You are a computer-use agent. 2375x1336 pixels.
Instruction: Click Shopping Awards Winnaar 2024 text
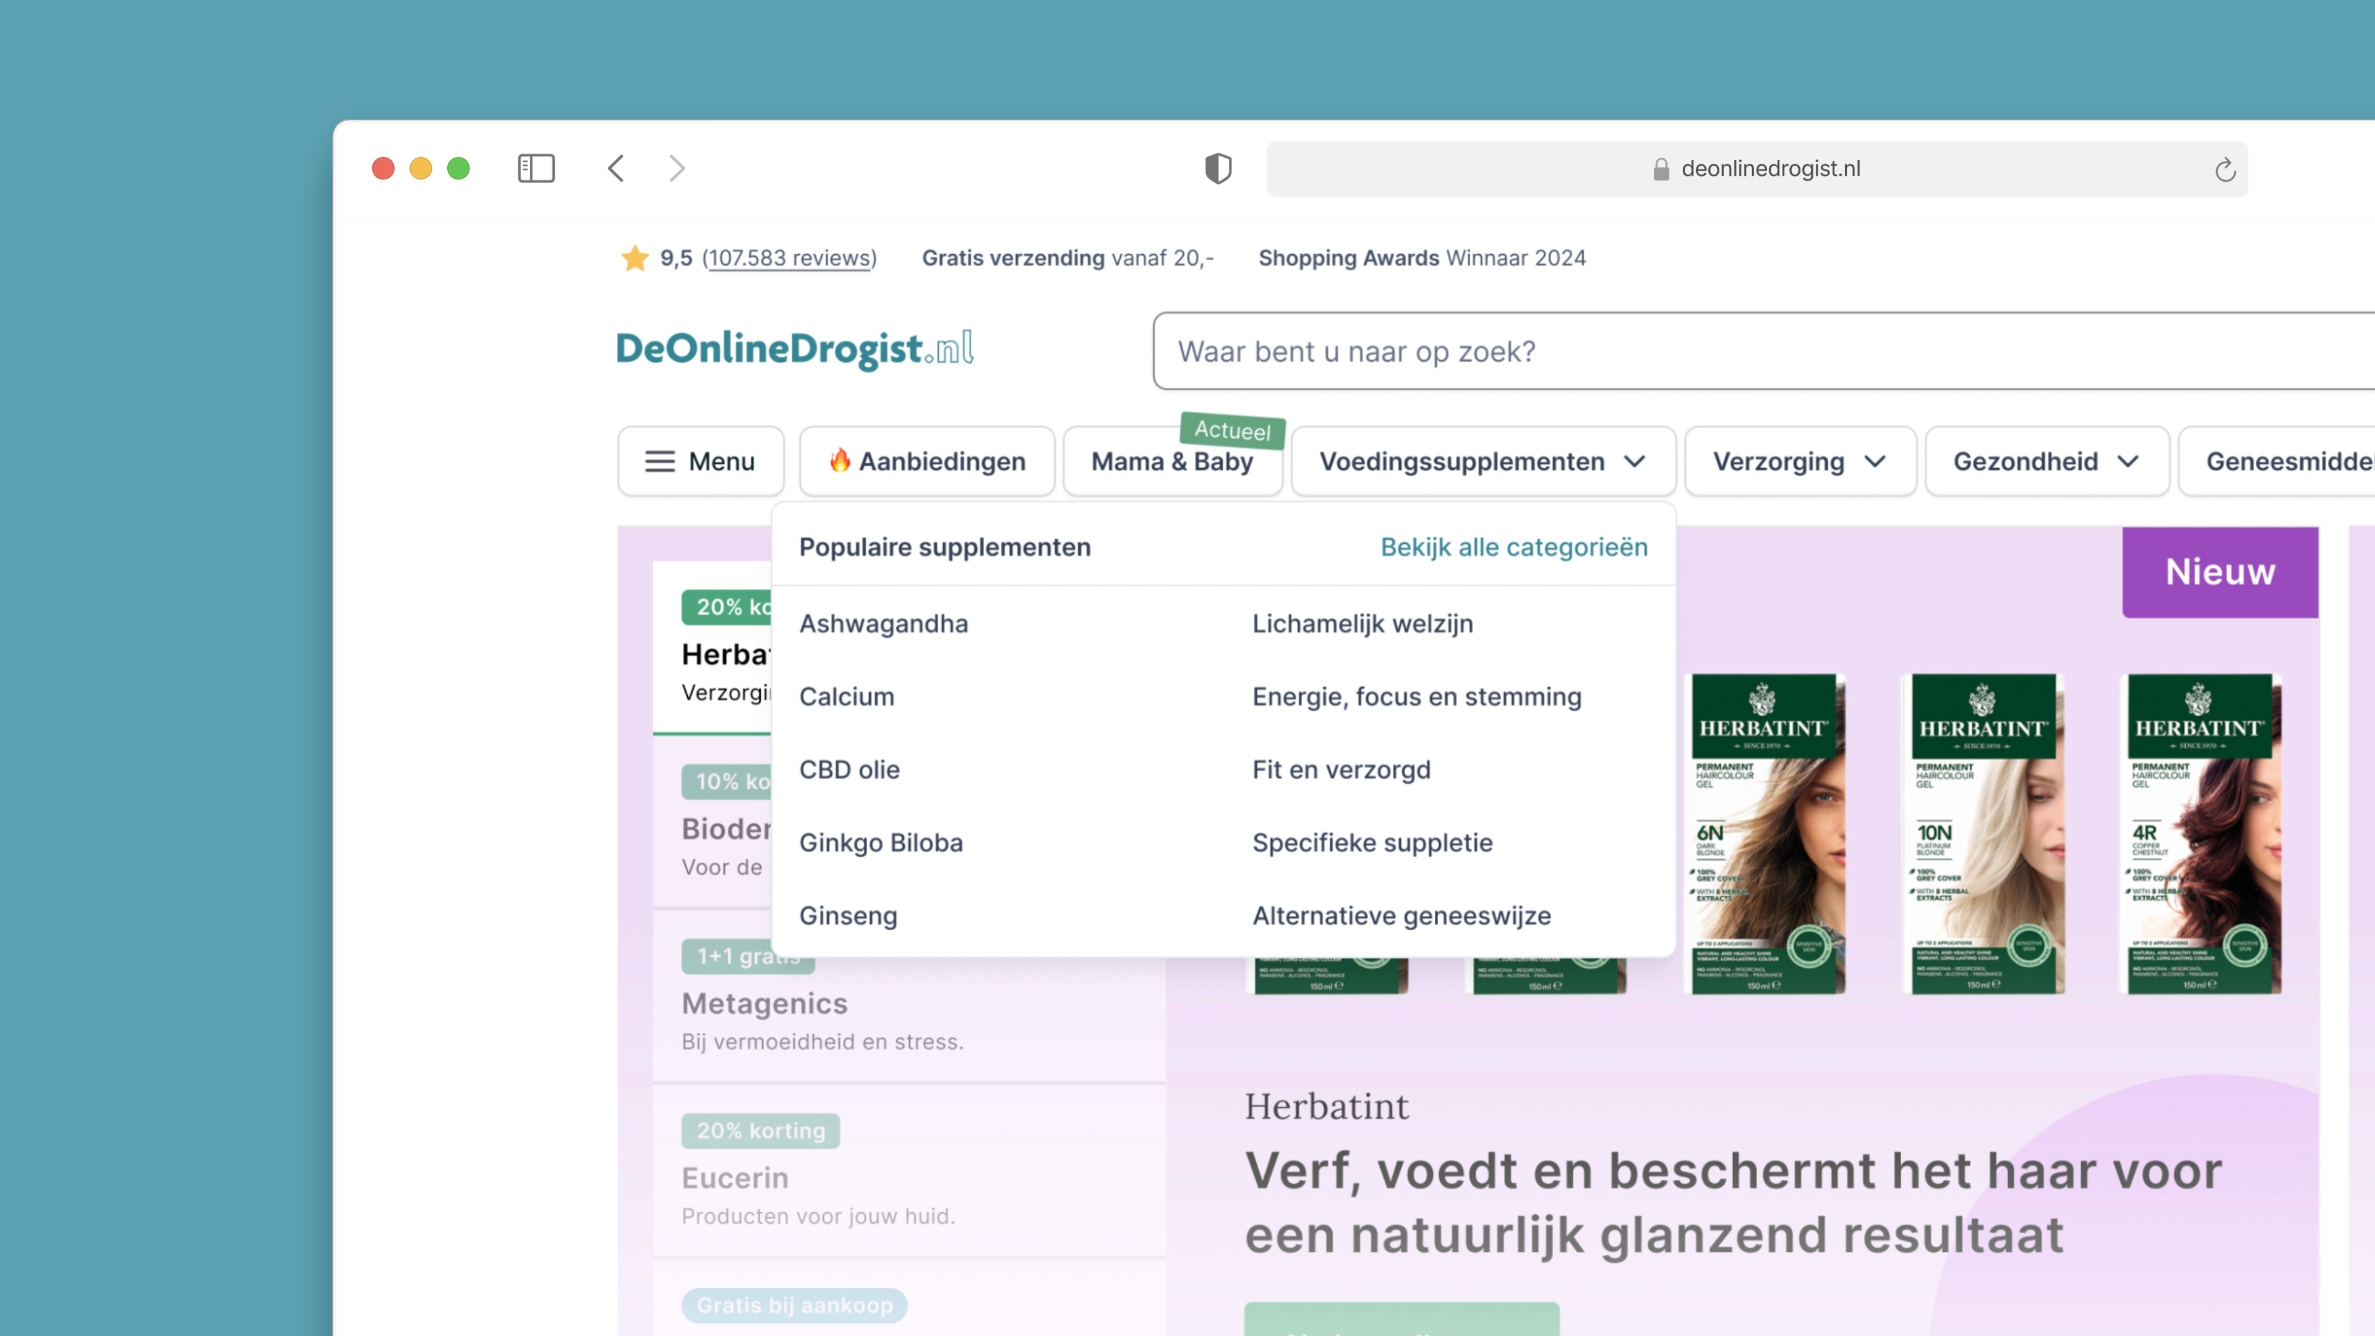[x=1422, y=257]
